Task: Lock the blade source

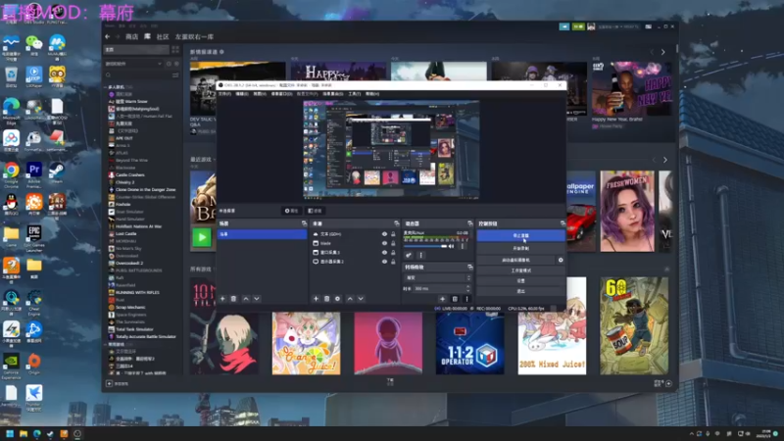Action: tap(393, 243)
